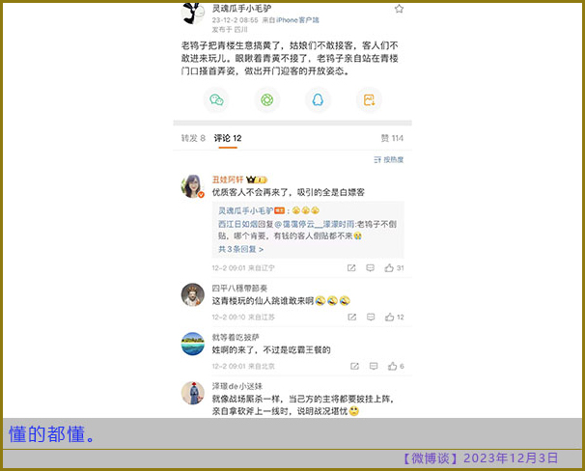Viewport: 585px width, 471px height.
Task: Open 西江日如烟 user link in replies
Action: pos(238,224)
